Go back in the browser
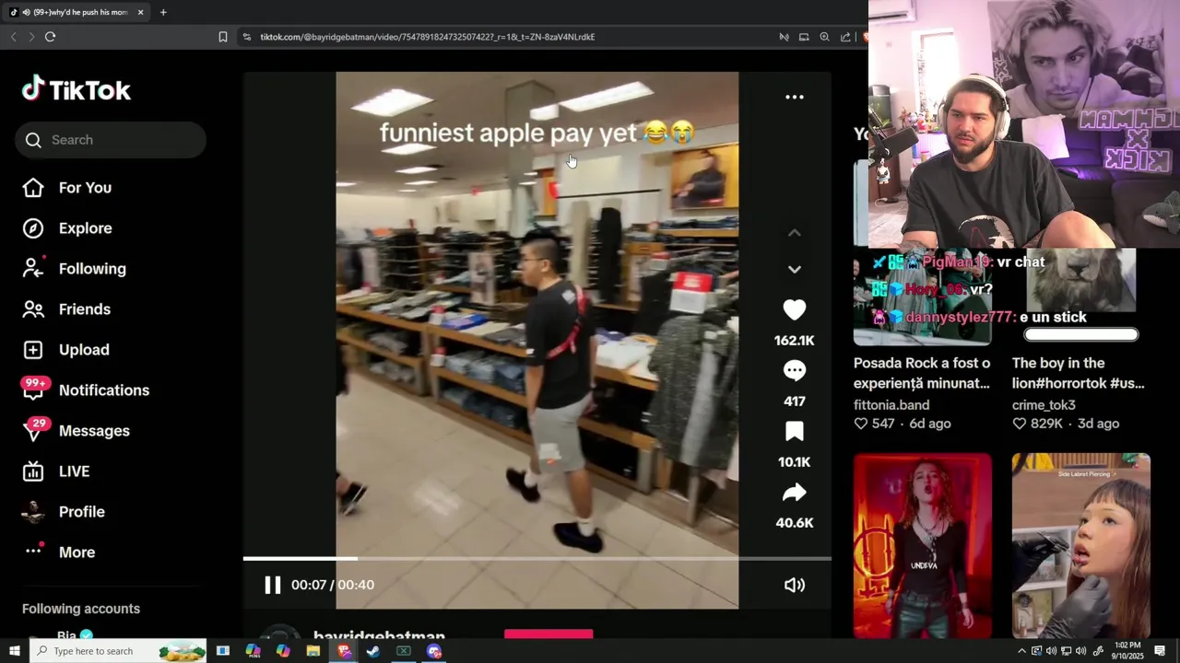The height and width of the screenshot is (663, 1180). (x=13, y=37)
